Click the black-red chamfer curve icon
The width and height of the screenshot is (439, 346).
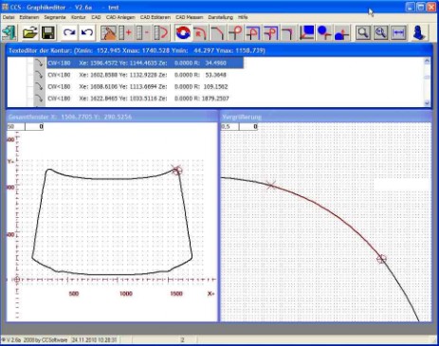[x=218, y=32]
